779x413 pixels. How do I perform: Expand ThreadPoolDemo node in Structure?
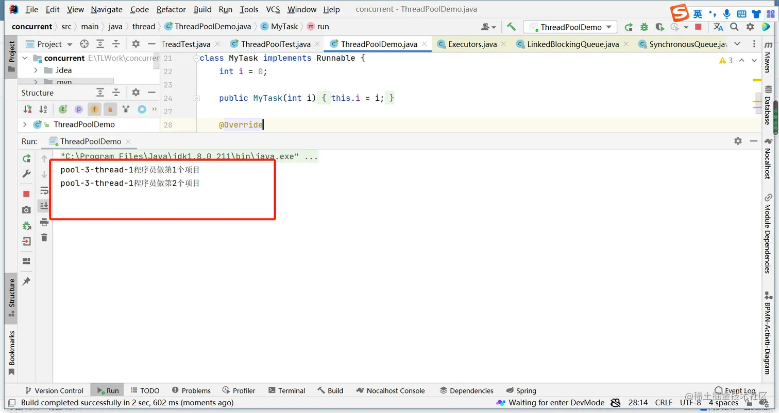25,124
